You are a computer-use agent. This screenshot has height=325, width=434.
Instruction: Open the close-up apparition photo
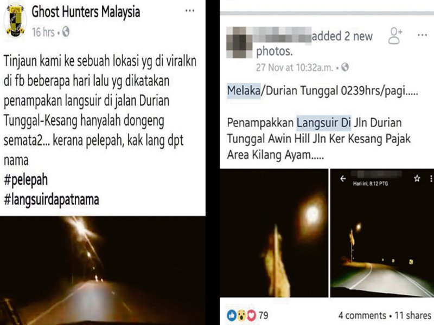pyautogui.click(x=274, y=233)
